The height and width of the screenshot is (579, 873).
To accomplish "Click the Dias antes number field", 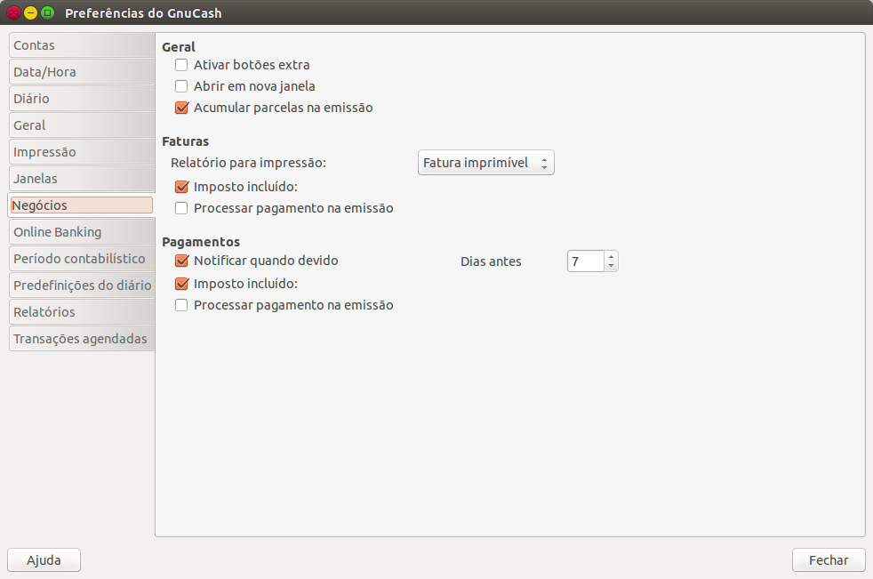I will pyautogui.click(x=585, y=261).
